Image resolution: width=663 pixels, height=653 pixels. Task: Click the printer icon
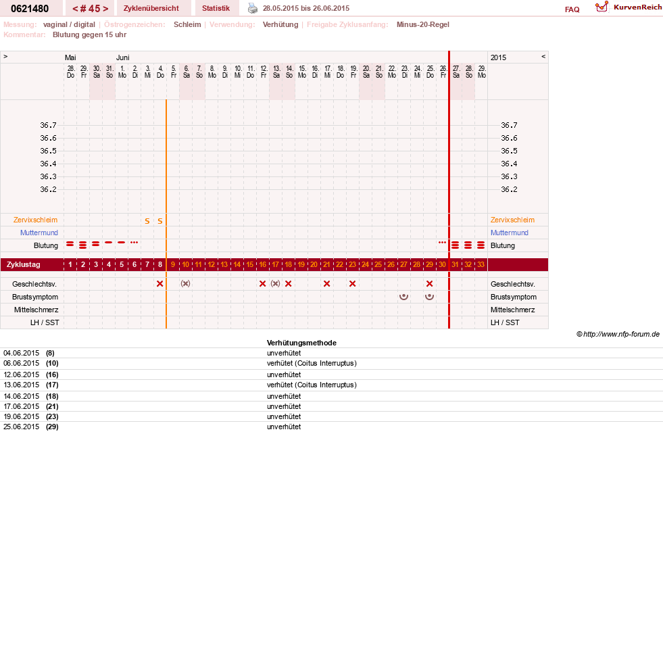click(x=253, y=8)
